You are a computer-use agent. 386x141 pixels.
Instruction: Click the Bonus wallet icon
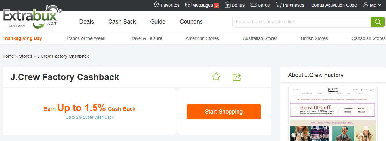click(228, 5)
